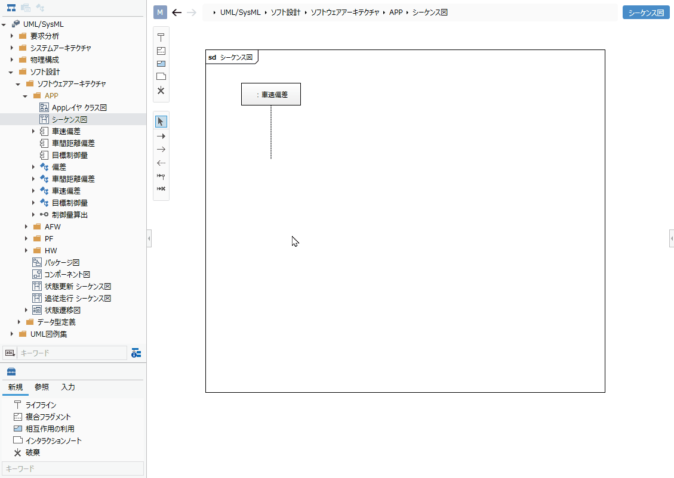Expand the データ型定義 folder

coord(19,322)
